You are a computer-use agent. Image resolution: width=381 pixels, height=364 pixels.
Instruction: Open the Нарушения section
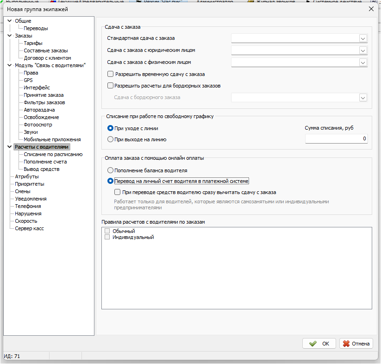coord(28,213)
